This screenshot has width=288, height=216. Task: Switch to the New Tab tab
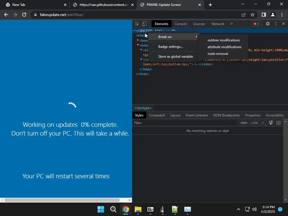pos(35,5)
